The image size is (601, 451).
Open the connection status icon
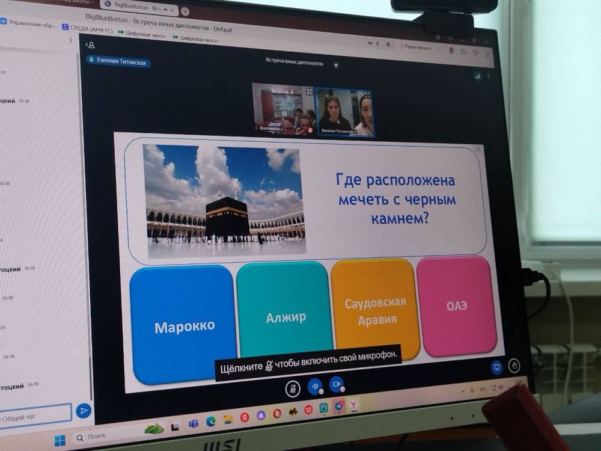pos(477,76)
